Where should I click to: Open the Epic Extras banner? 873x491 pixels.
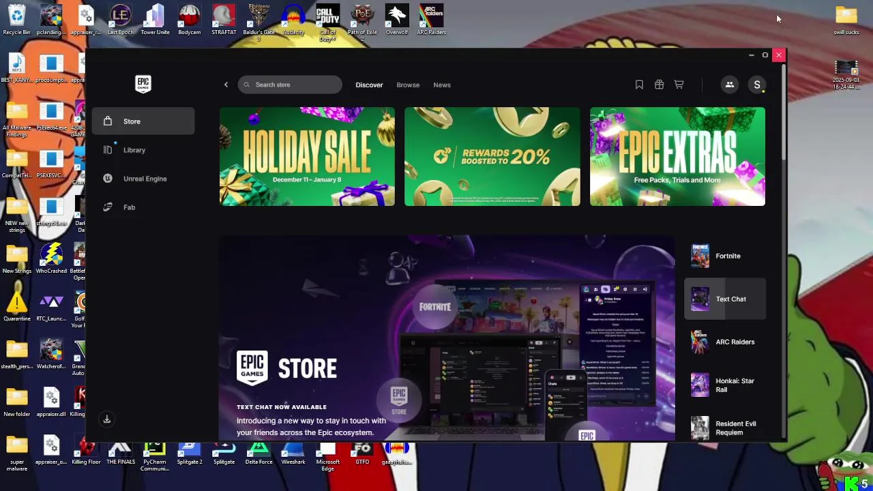(x=677, y=156)
